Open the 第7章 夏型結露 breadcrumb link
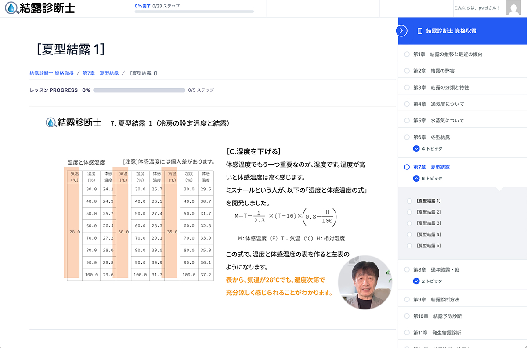The image size is (527, 348). (101, 73)
